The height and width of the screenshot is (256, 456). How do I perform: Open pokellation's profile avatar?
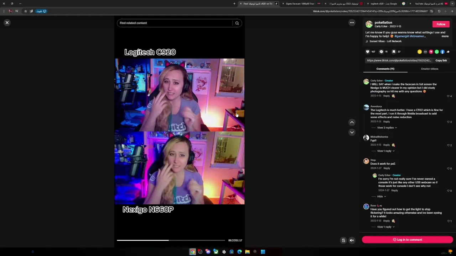[x=369, y=25]
